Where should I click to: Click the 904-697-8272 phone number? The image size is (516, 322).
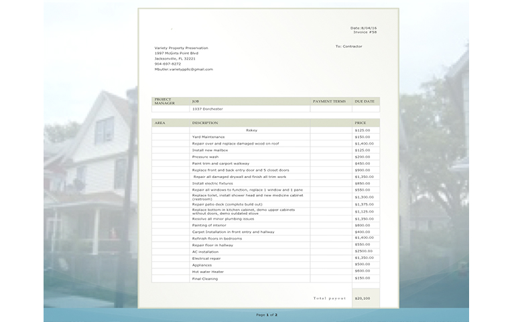click(x=168, y=64)
